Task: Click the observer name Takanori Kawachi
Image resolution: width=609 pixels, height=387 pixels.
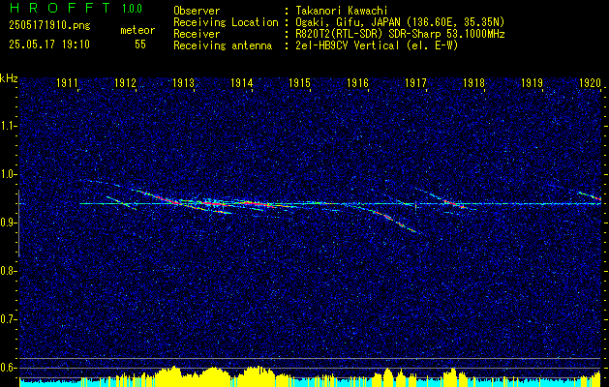Action: [x=340, y=11]
